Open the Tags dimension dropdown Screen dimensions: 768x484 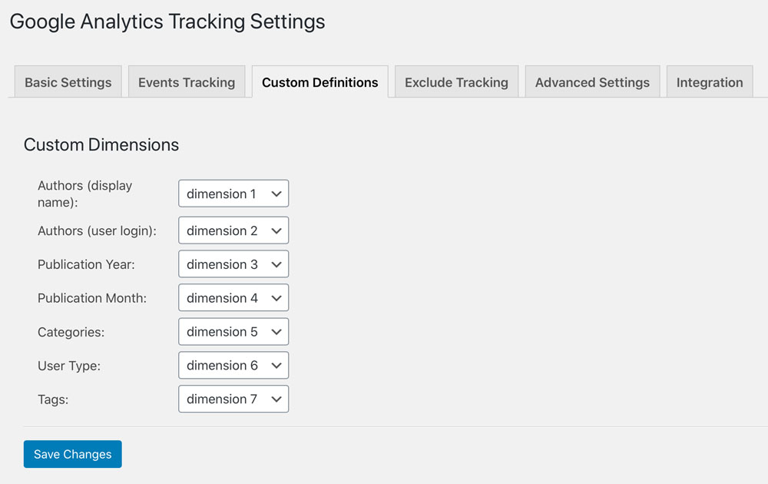click(x=233, y=399)
